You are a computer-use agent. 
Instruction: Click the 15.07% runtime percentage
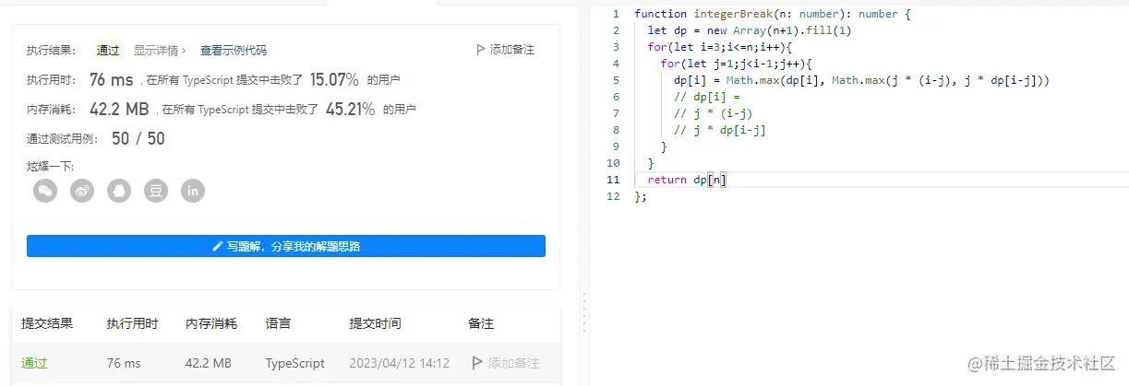[334, 80]
